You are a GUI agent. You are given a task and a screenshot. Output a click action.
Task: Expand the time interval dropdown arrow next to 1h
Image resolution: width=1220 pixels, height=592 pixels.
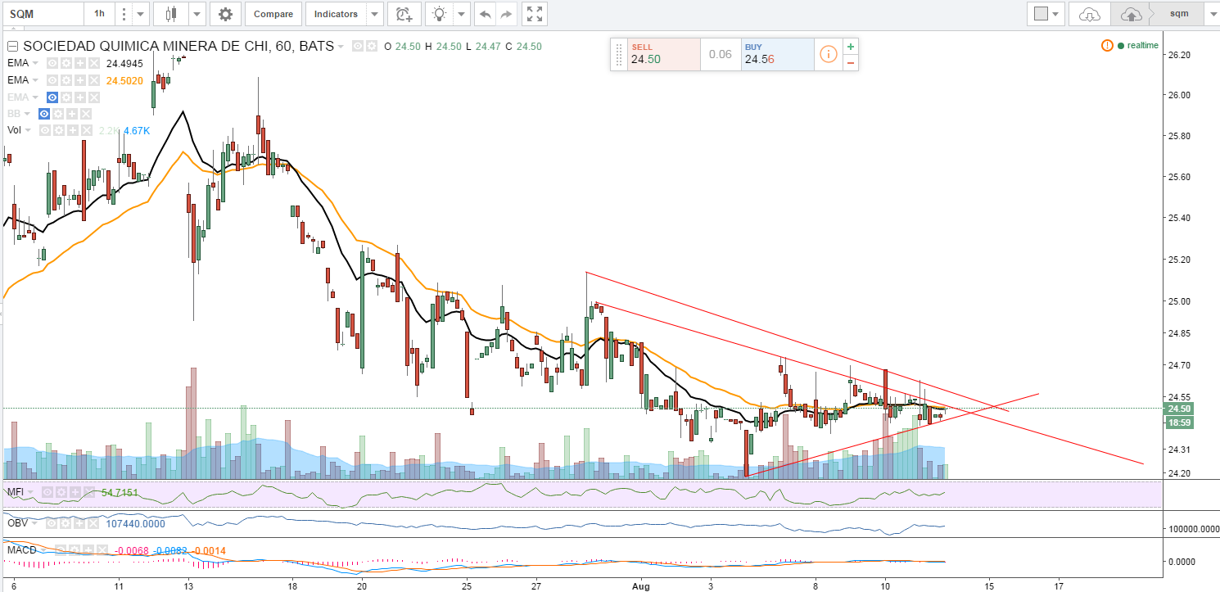141,14
